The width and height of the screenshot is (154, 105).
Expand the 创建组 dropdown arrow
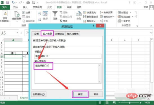(130, 12)
